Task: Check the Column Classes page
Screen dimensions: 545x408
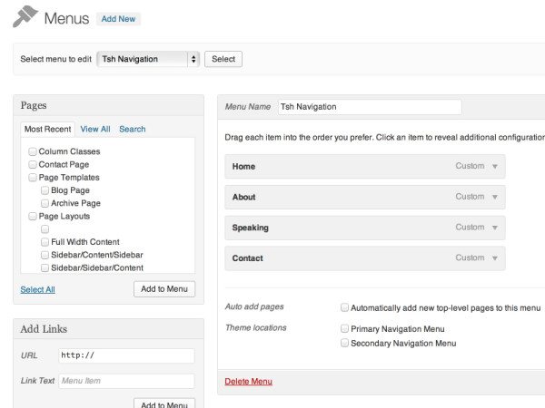Action: pyautogui.click(x=33, y=151)
